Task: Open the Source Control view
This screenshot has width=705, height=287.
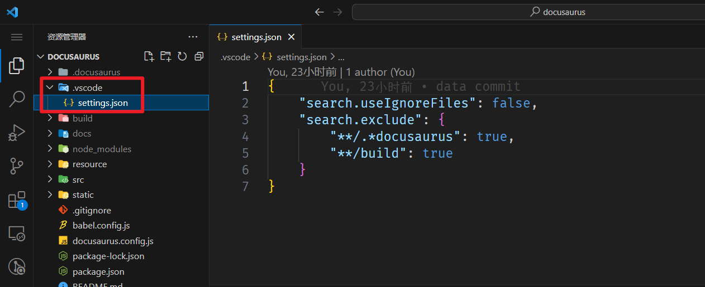Action: pyautogui.click(x=17, y=166)
